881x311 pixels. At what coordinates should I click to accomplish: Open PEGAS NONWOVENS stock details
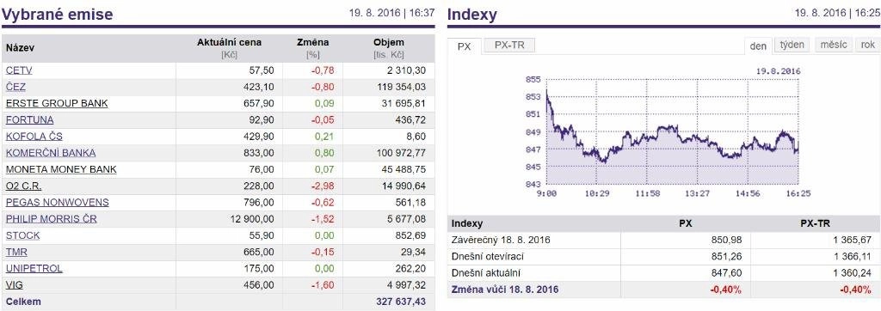click(x=58, y=202)
